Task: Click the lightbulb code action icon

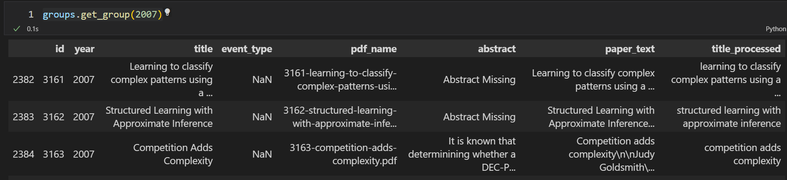Action: click(167, 13)
